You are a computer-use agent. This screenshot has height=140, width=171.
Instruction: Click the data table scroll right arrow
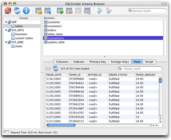coord(157,125)
